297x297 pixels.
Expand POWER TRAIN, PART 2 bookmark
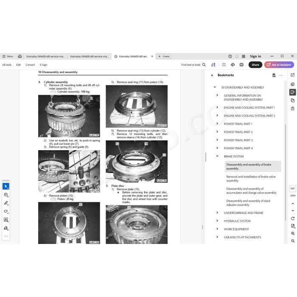click(217, 132)
